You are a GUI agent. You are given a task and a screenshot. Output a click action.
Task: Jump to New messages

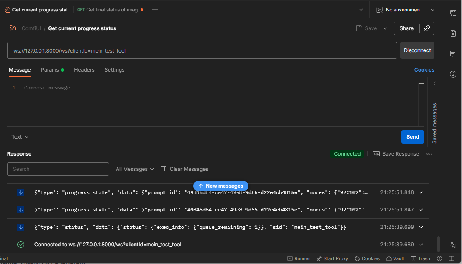click(x=221, y=186)
